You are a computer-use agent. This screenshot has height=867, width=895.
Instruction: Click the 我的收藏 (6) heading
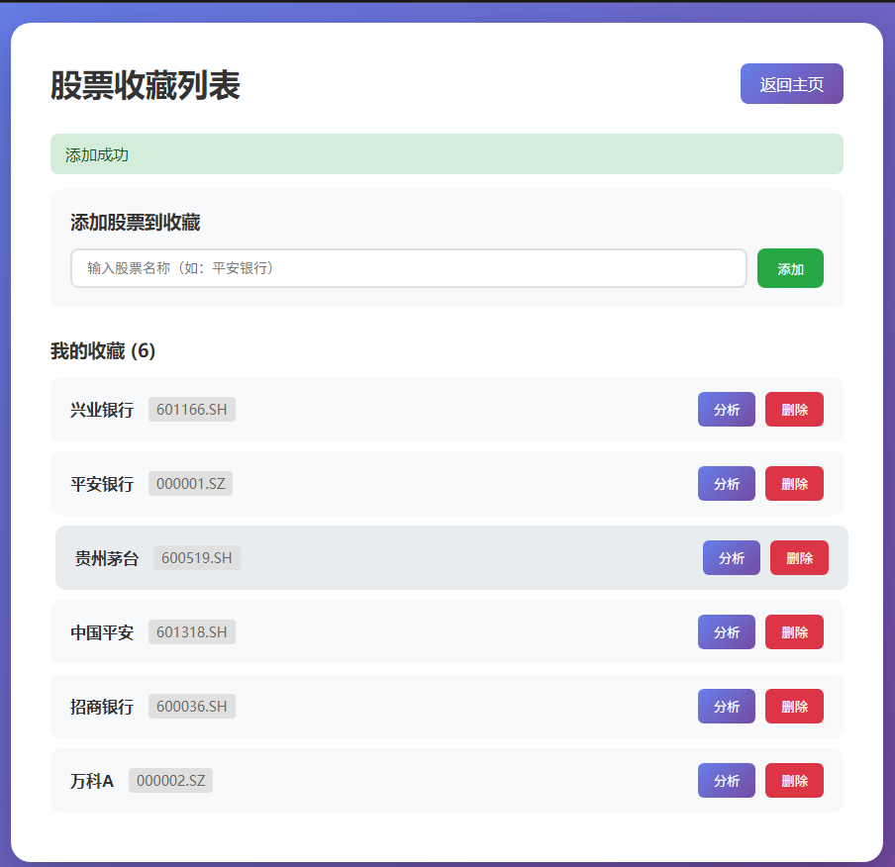(x=103, y=350)
